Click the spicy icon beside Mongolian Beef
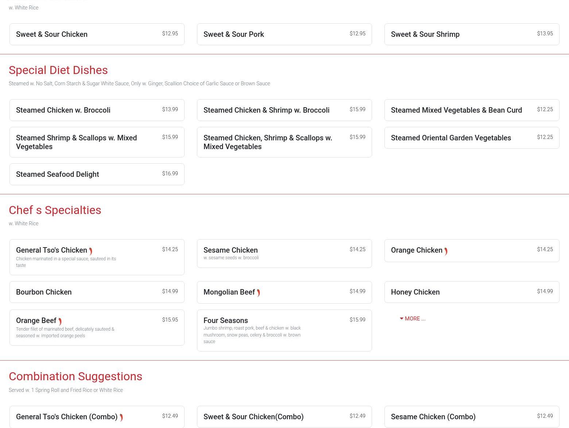 pyautogui.click(x=258, y=293)
